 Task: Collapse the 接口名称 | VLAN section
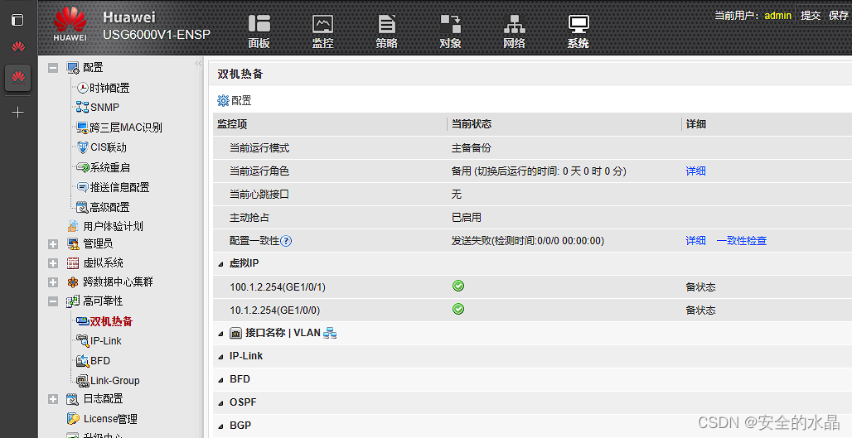click(x=220, y=334)
